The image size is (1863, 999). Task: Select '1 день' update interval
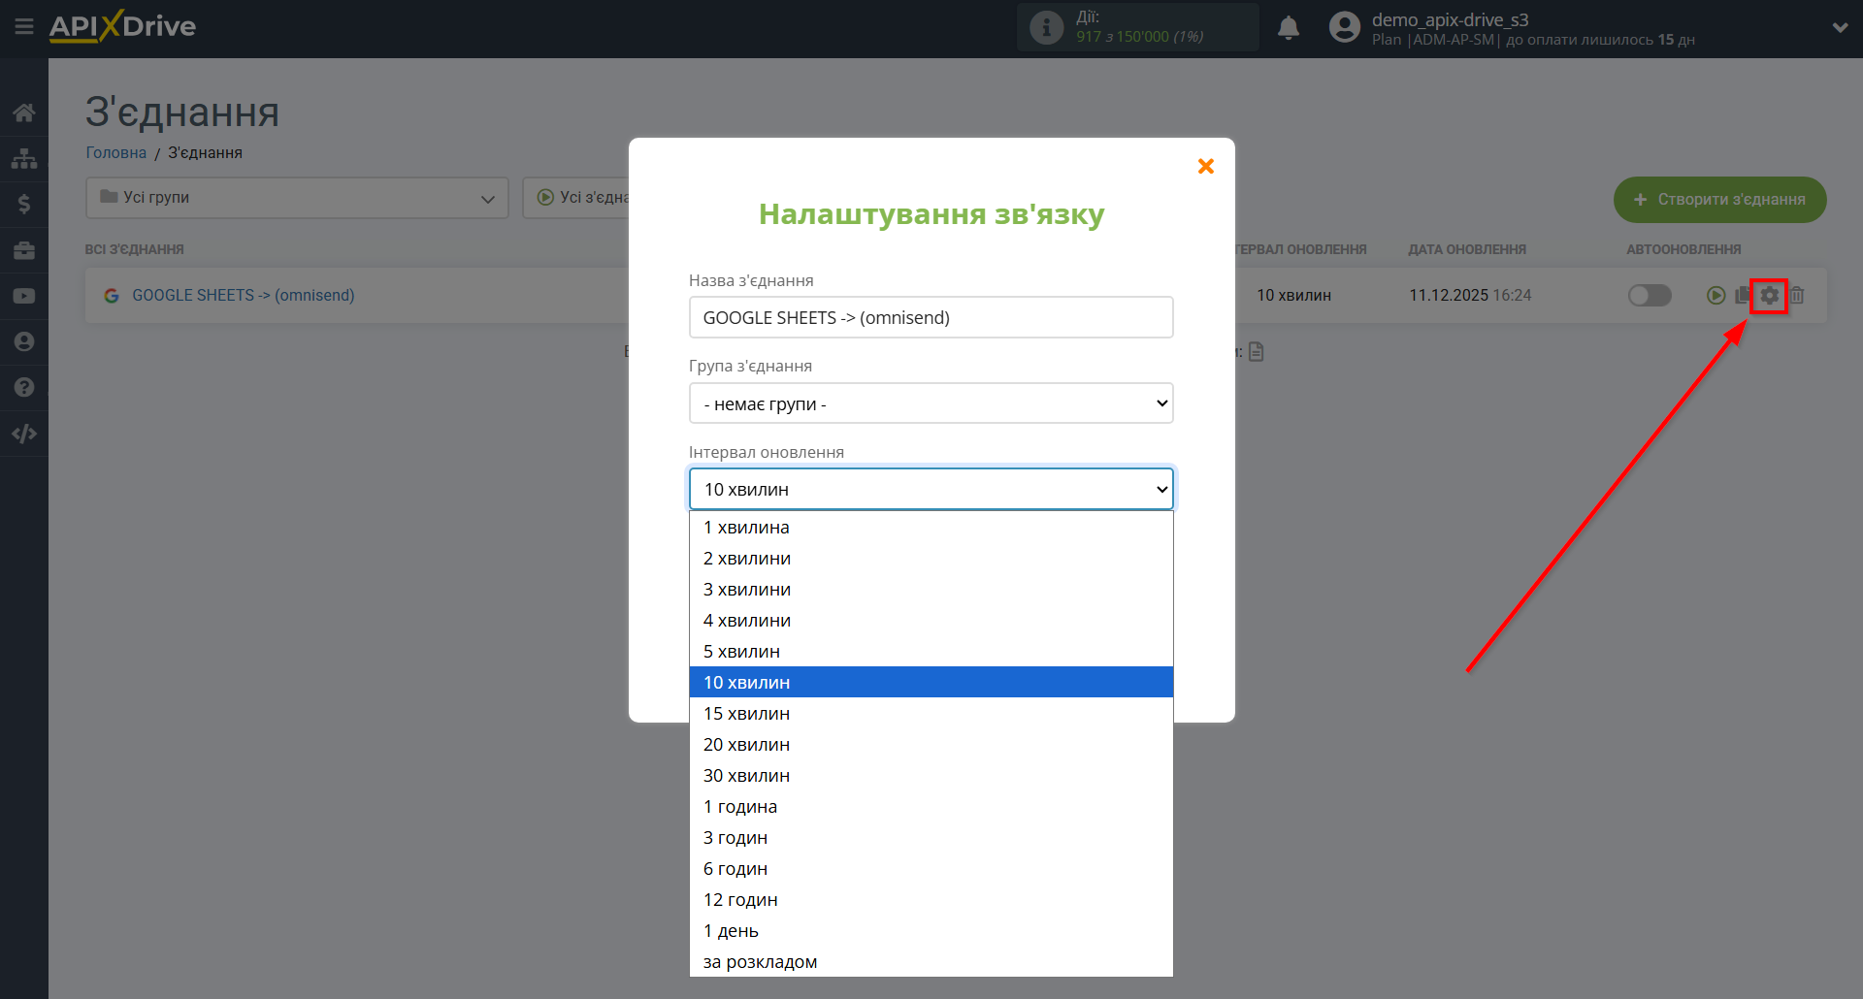coord(730,930)
